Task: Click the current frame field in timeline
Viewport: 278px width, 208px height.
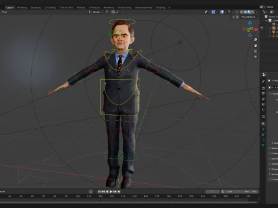Action: click(x=213, y=192)
